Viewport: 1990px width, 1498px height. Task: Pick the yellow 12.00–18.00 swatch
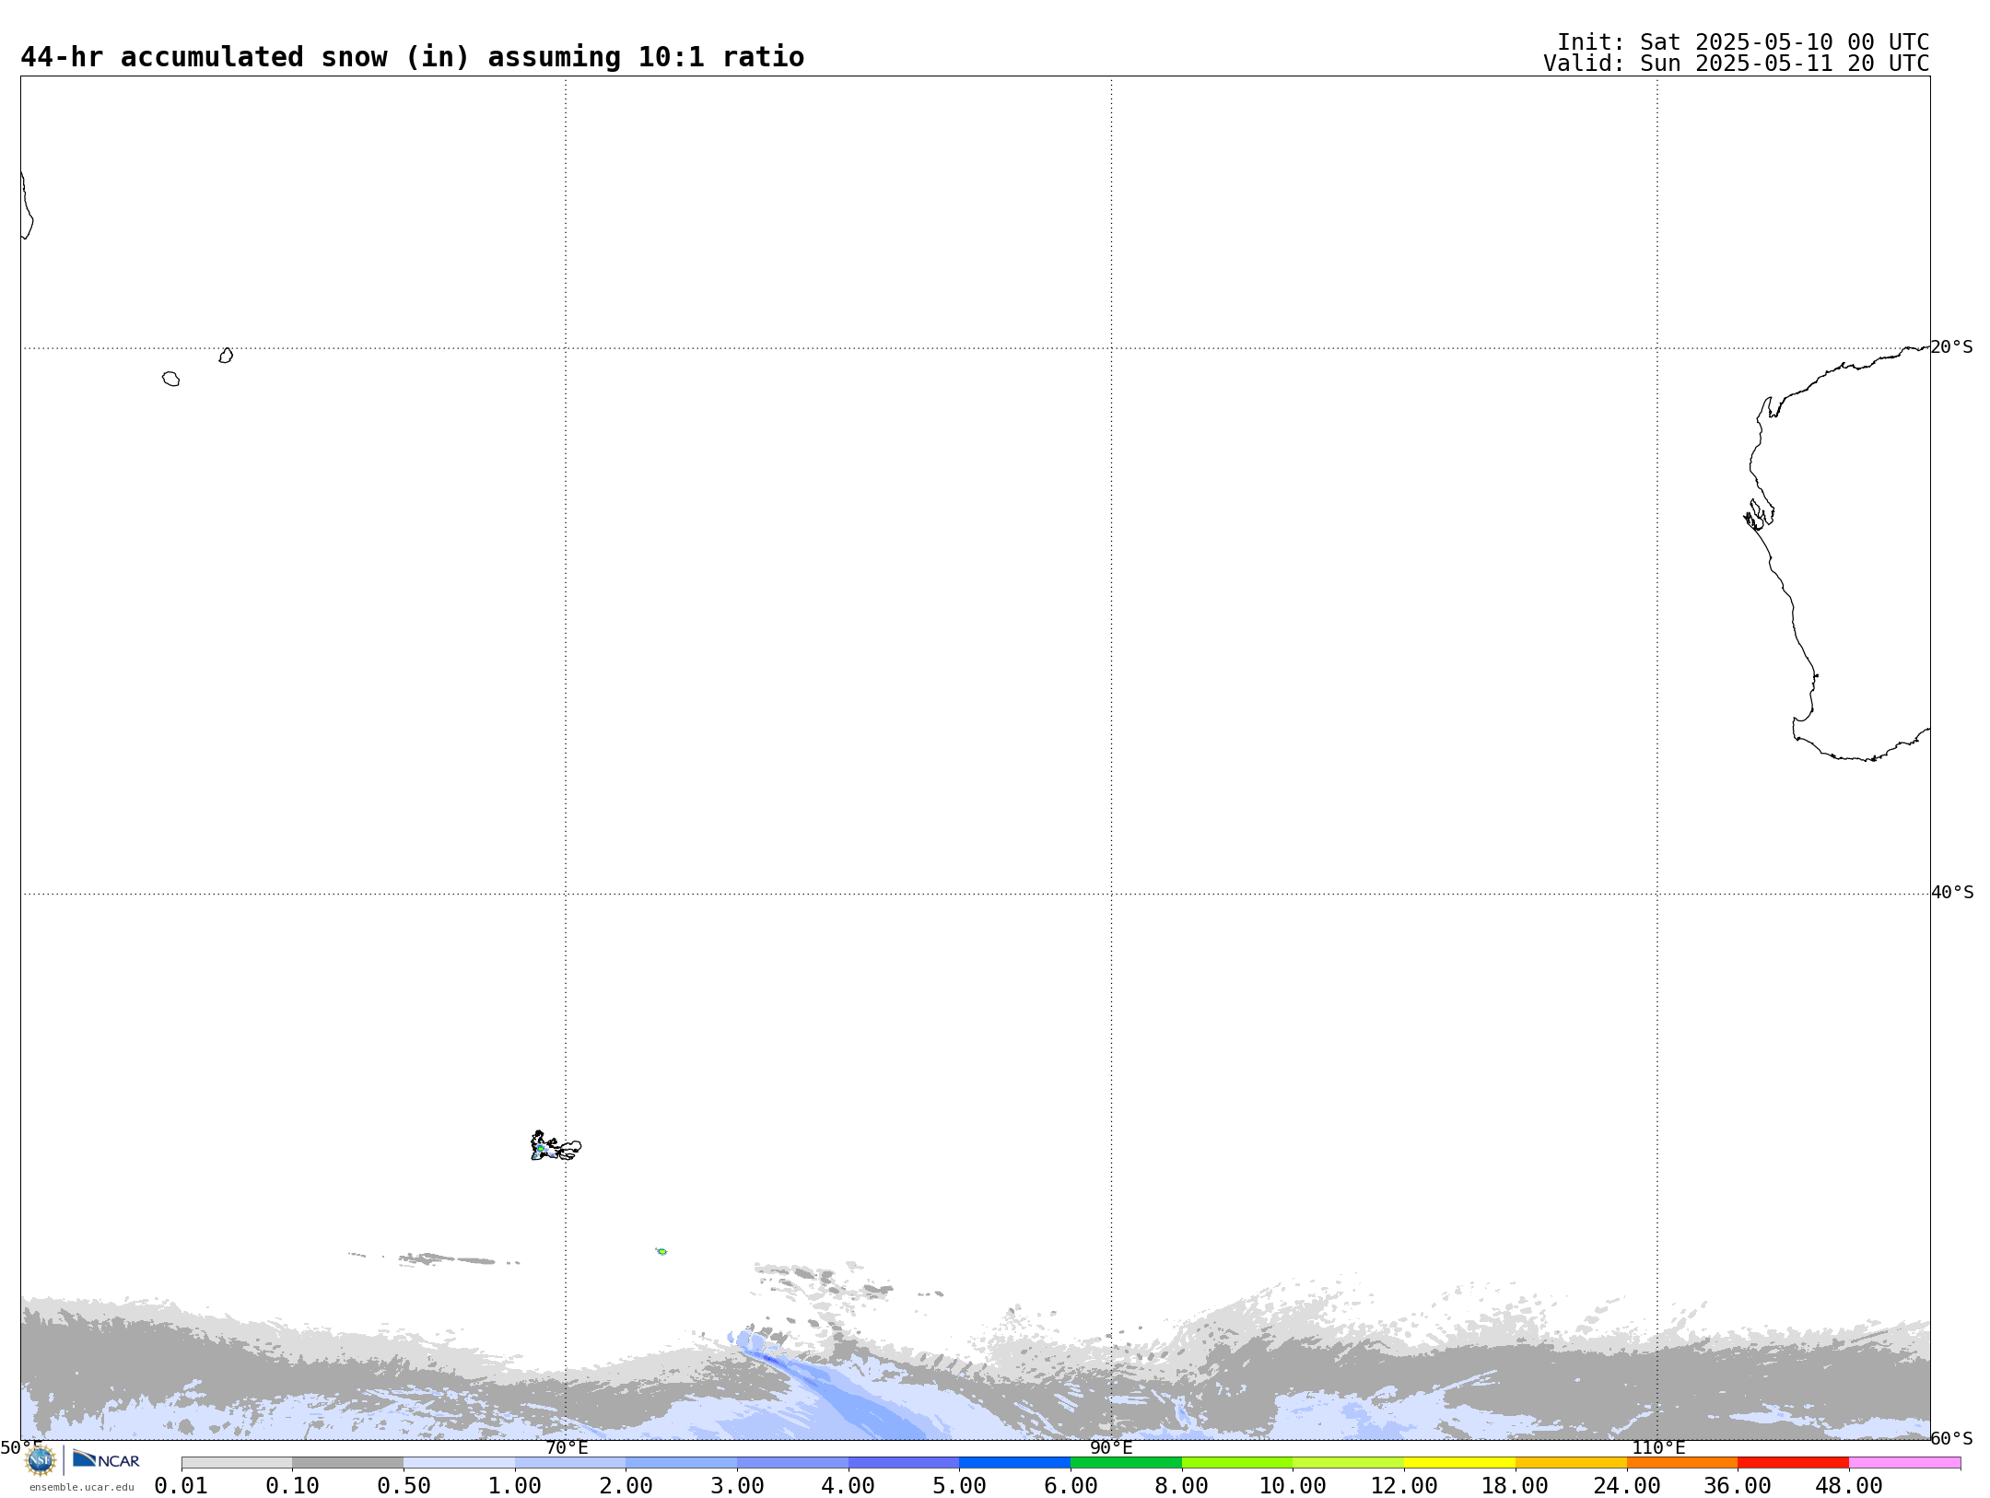coord(1459,1463)
